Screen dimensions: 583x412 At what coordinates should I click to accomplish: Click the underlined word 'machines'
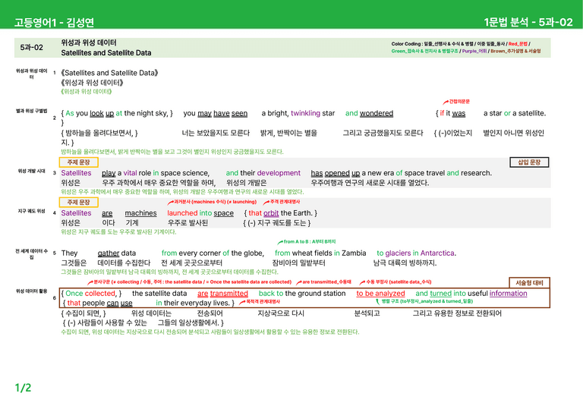[x=140, y=213]
